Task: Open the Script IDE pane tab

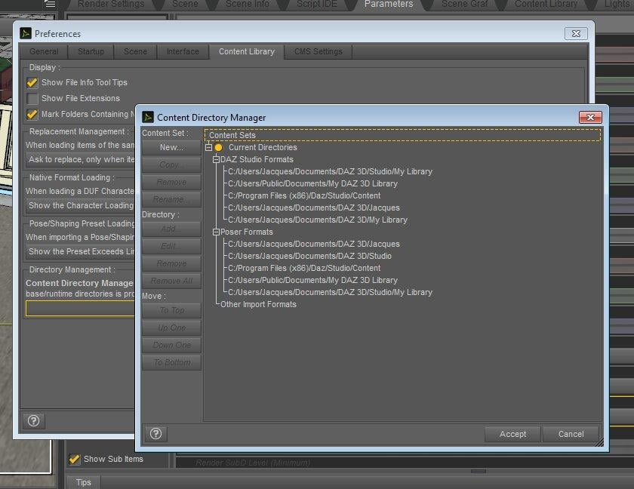Action: click(317, 4)
